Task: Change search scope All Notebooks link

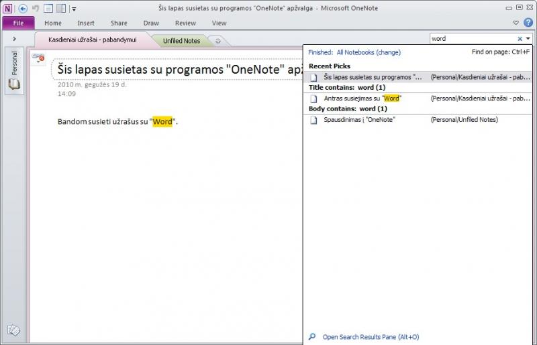Action: point(369,52)
